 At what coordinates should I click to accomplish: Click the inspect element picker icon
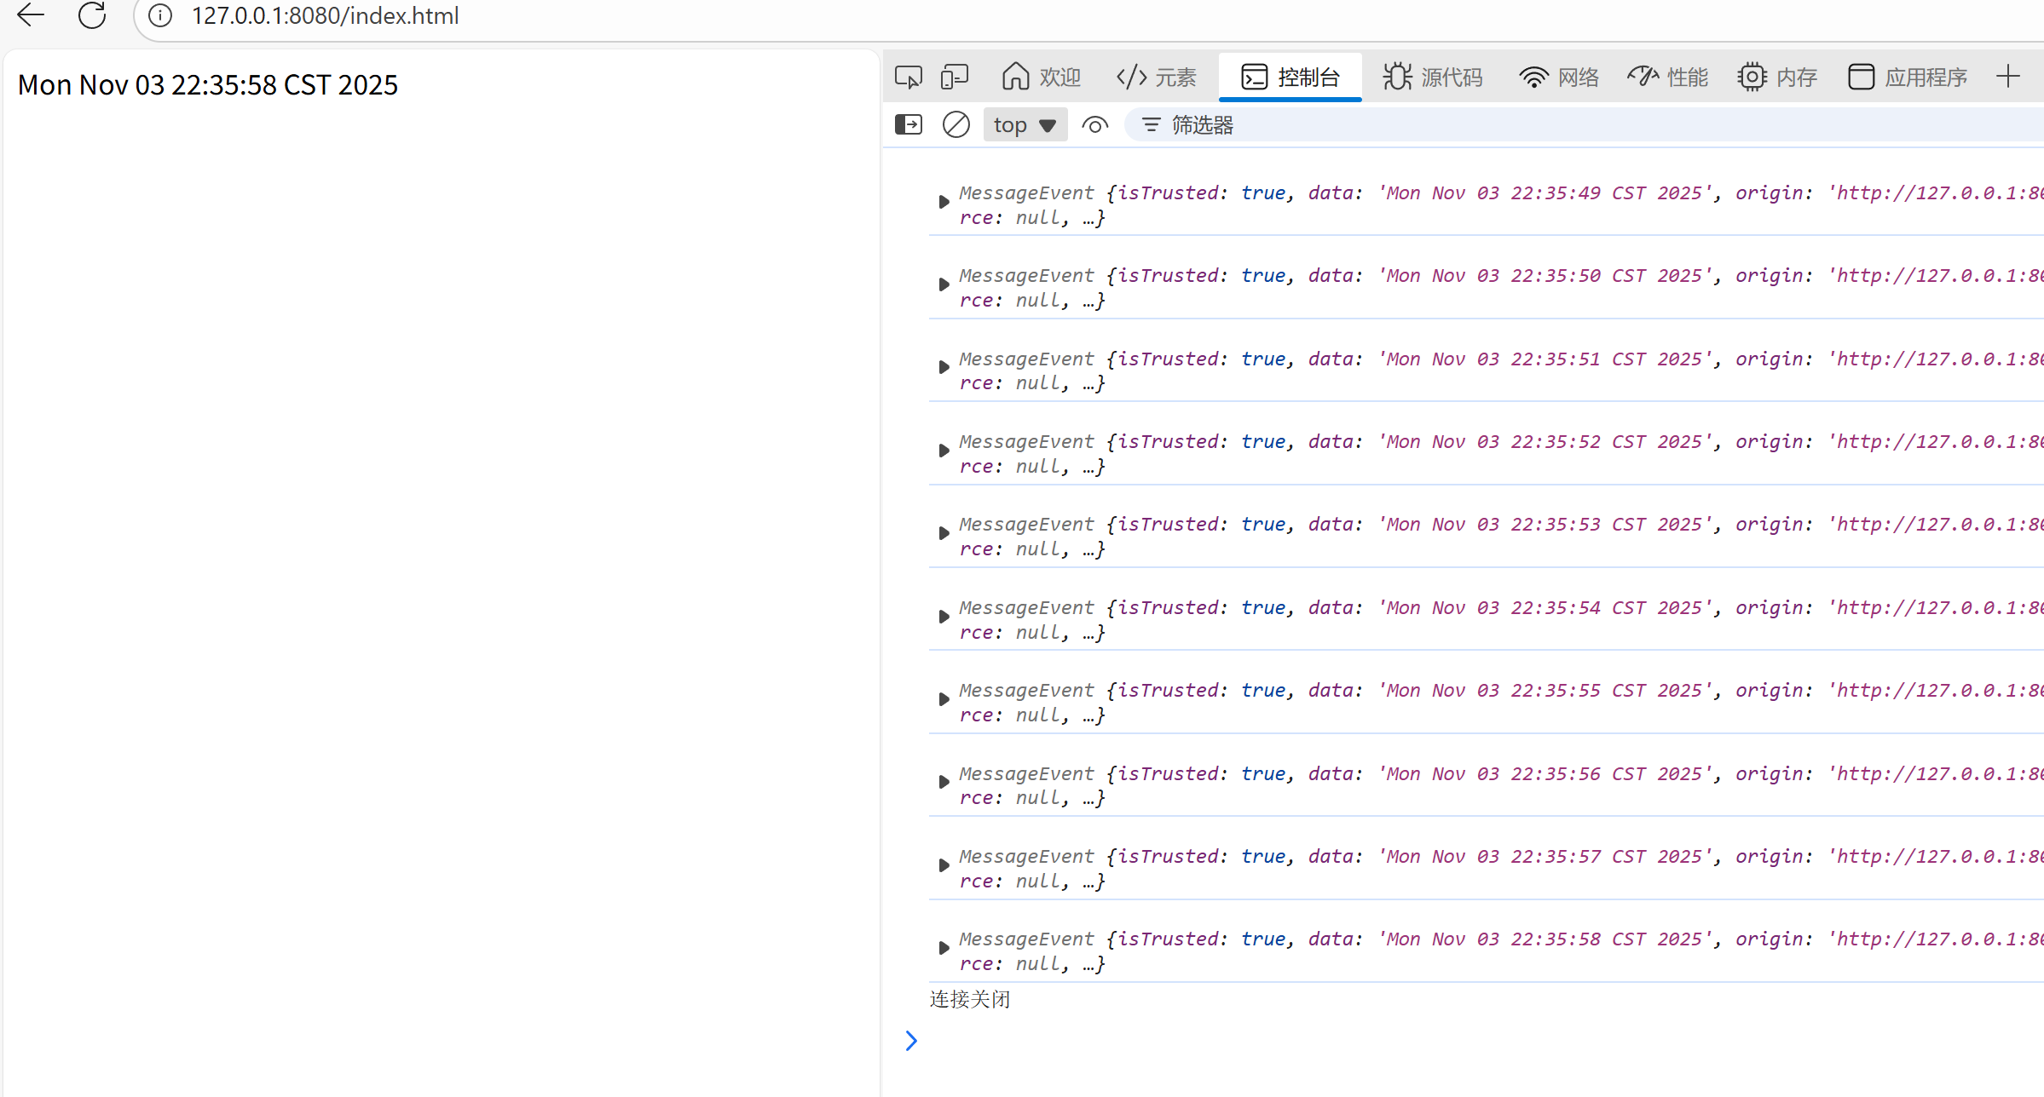pyautogui.click(x=908, y=78)
